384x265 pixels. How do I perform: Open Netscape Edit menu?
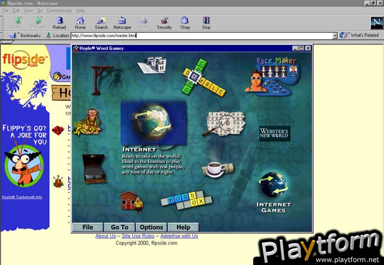click(16, 11)
